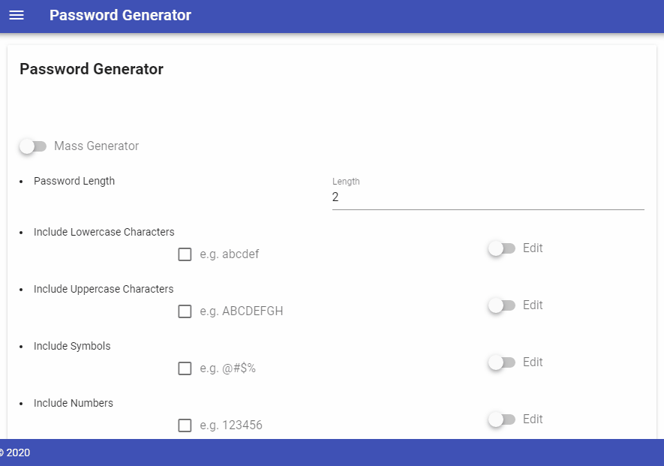Click the e.g. ABCDEFGH label

coord(242,311)
